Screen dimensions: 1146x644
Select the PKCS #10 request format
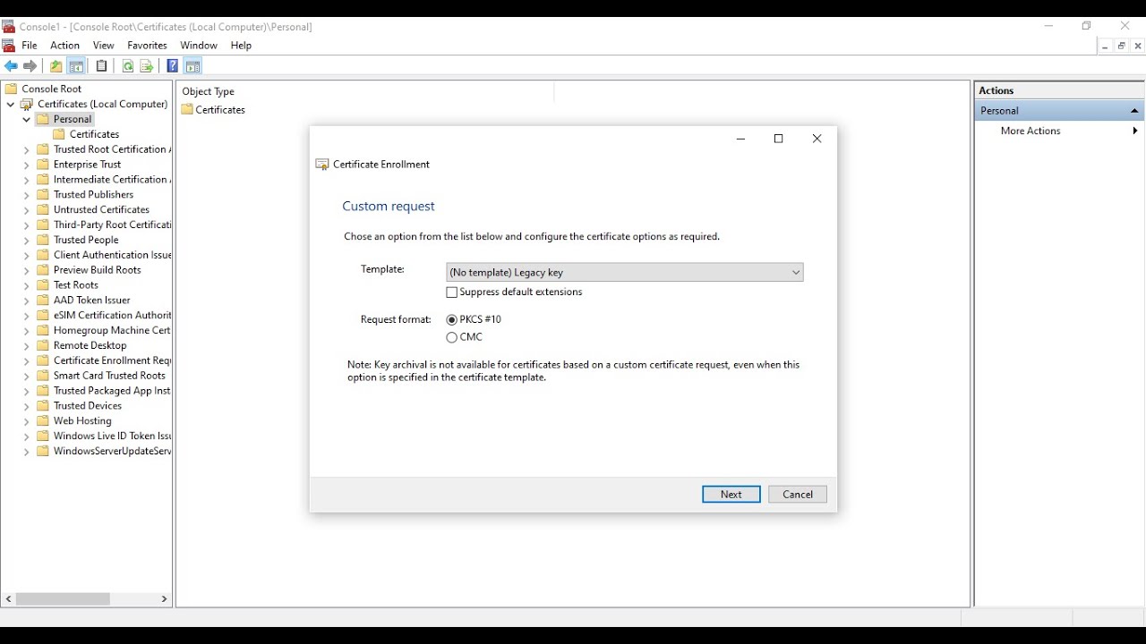(x=451, y=319)
